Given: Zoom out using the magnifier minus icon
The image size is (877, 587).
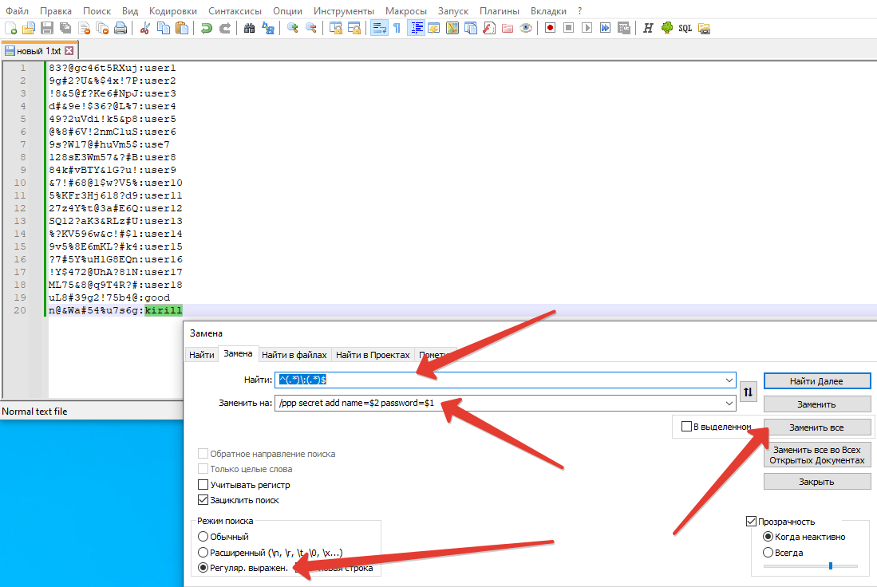Looking at the screenshot, I should 311,28.
